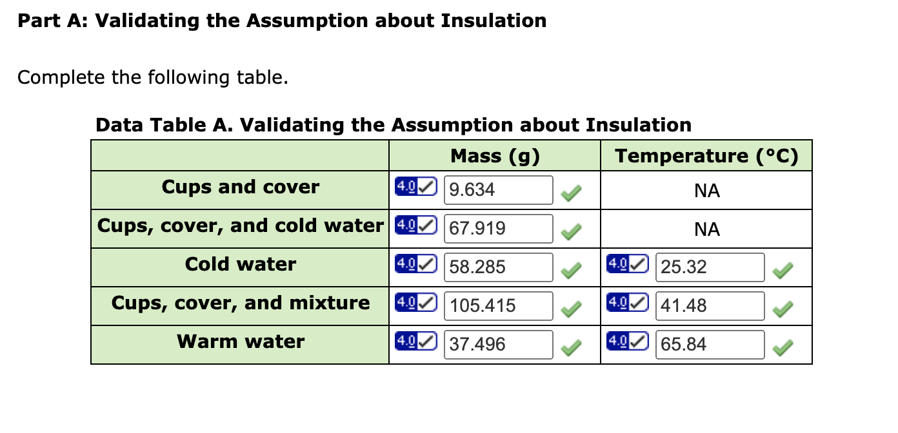Click the green check beside 105.415 mass entry
The width and height of the screenshot is (898, 433).
click(x=571, y=310)
